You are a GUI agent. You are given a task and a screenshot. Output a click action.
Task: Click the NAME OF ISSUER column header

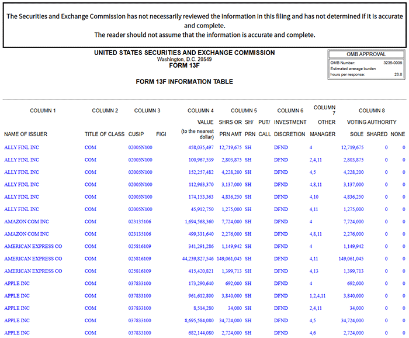click(x=26, y=134)
